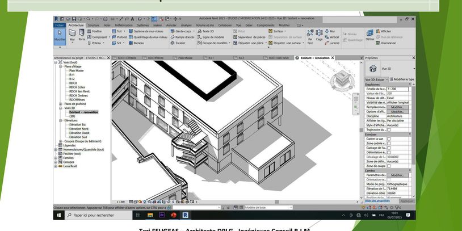Screen dimensions: 462x231
Task: Click the Windows Start button
Action: pos(58,215)
